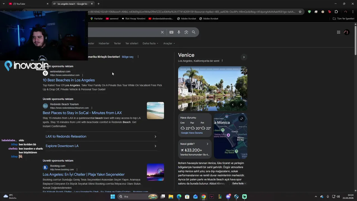The image size is (357, 201).
Task: Open 10 Best Beaches in Los Angeles
Action: 69,80
